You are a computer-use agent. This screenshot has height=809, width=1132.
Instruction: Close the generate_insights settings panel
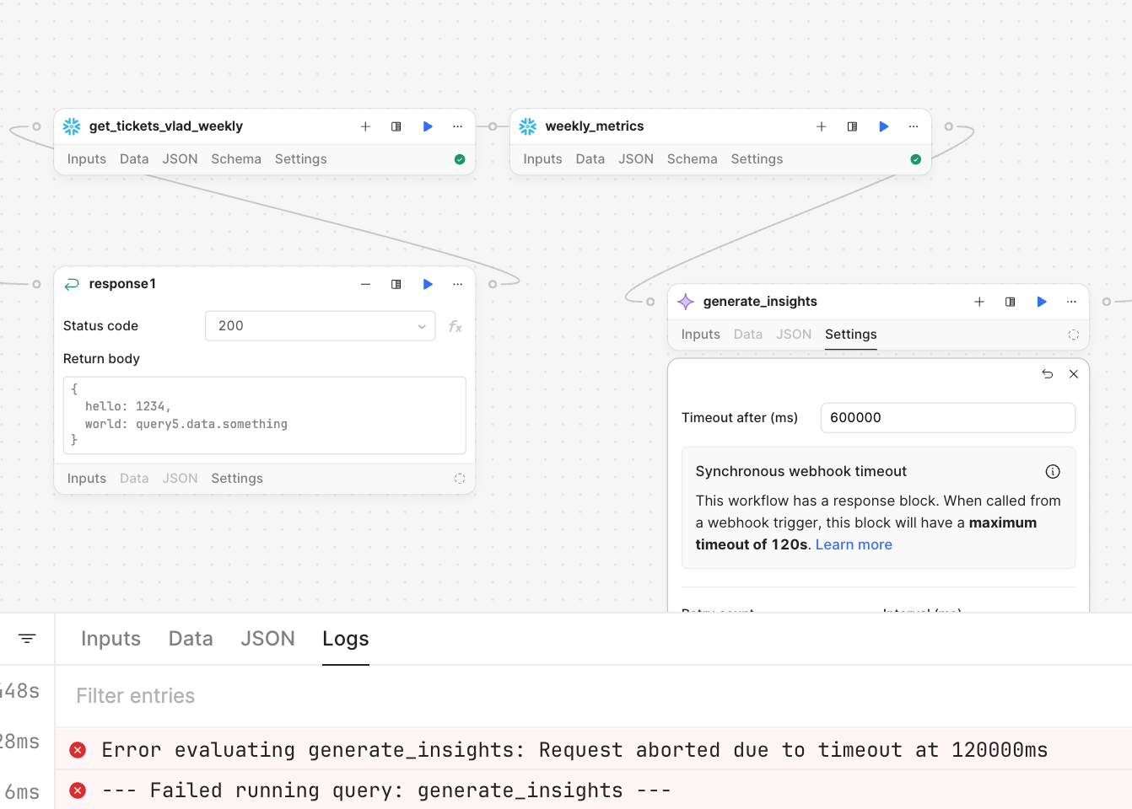(1073, 374)
